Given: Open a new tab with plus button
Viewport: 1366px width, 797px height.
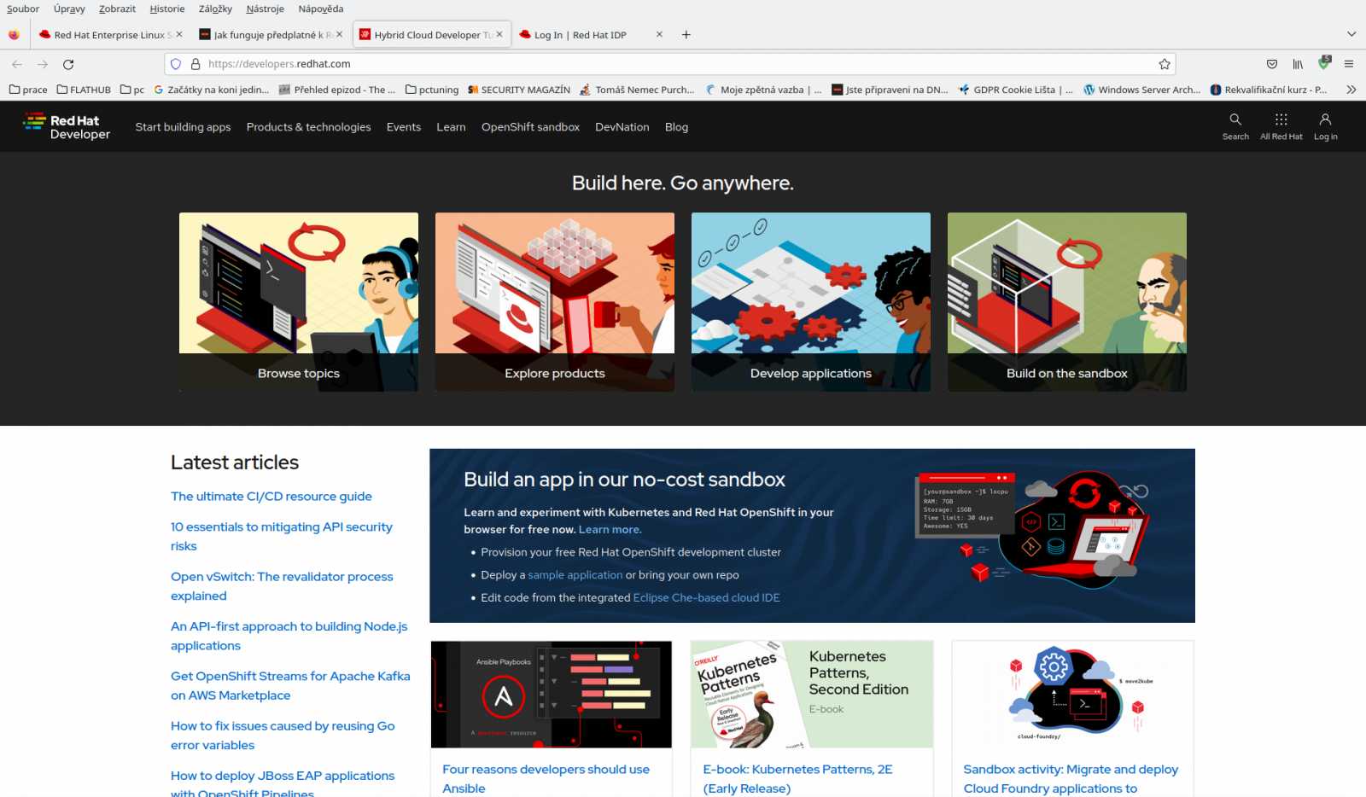Looking at the screenshot, I should [686, 35].
